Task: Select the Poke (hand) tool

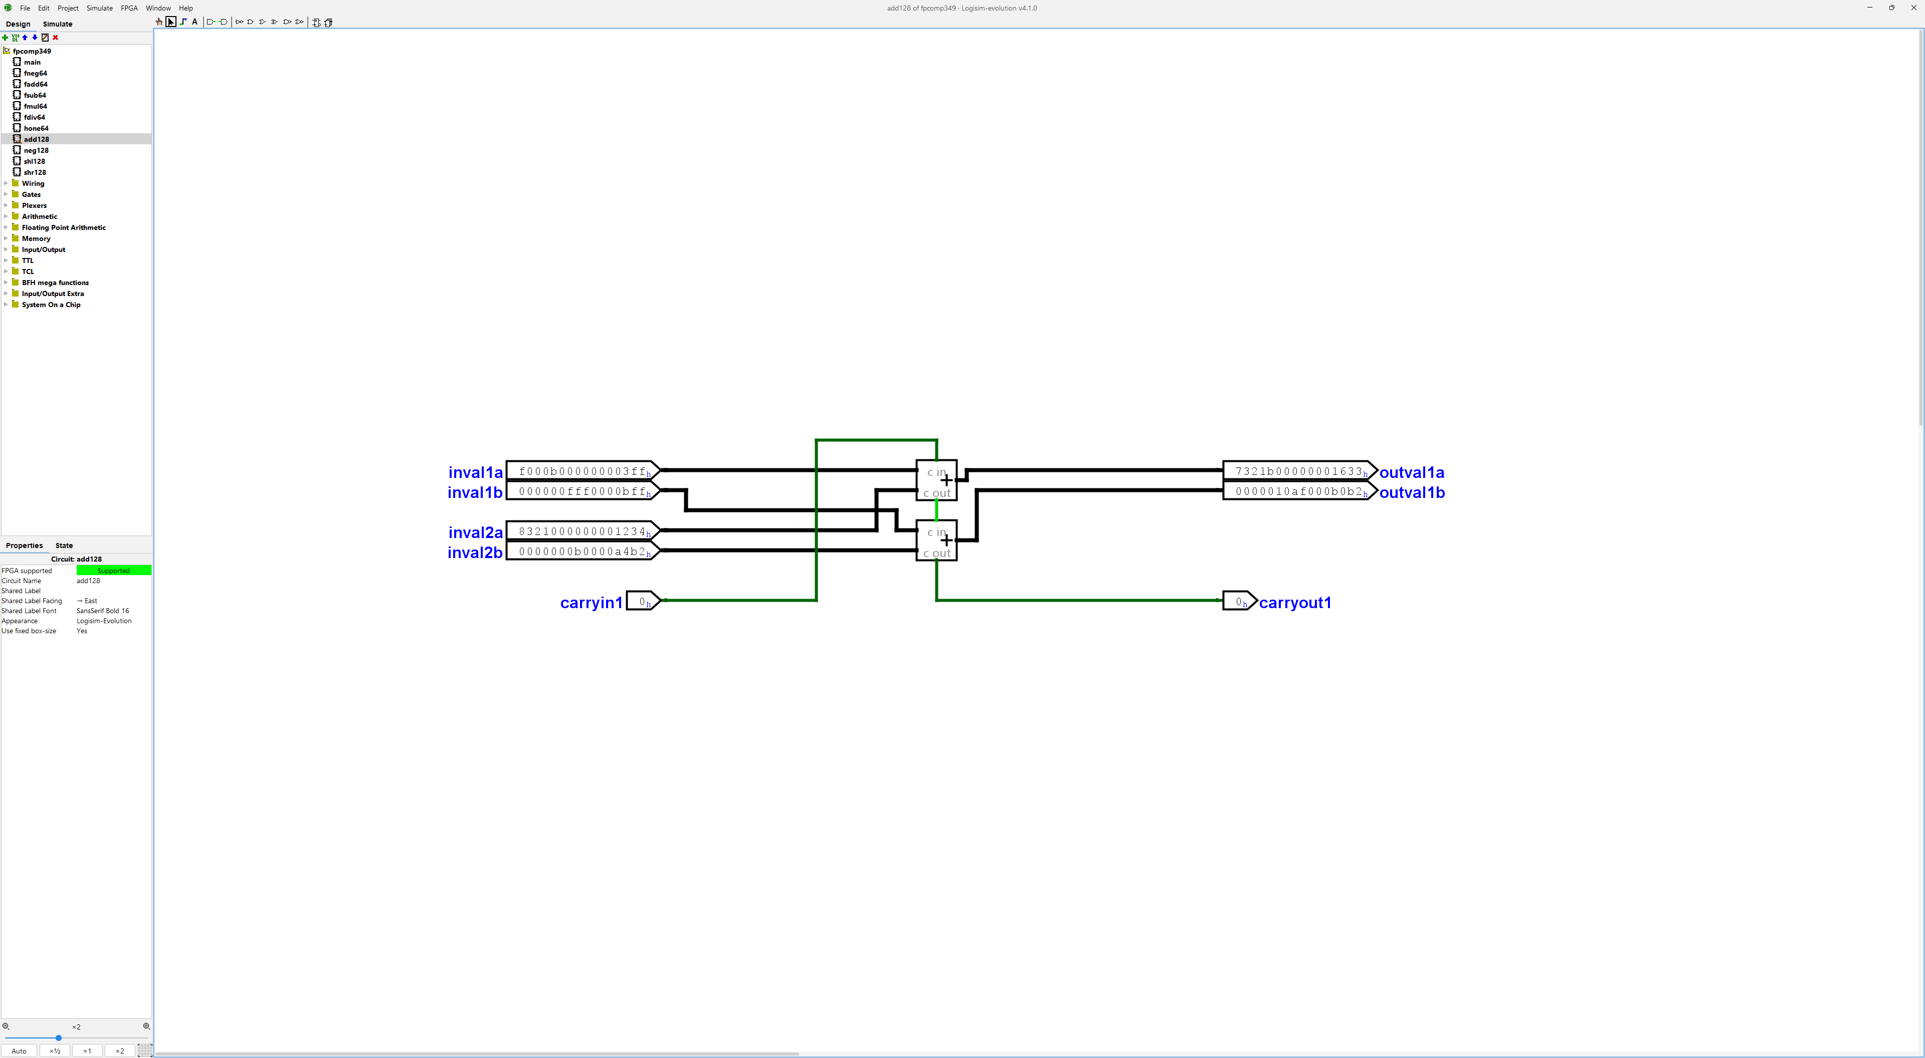Action: (159, 23)
